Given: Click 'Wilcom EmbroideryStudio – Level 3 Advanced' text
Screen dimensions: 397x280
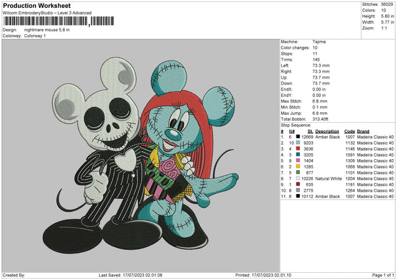Looking at the screenshot, I should coord(47,13).
